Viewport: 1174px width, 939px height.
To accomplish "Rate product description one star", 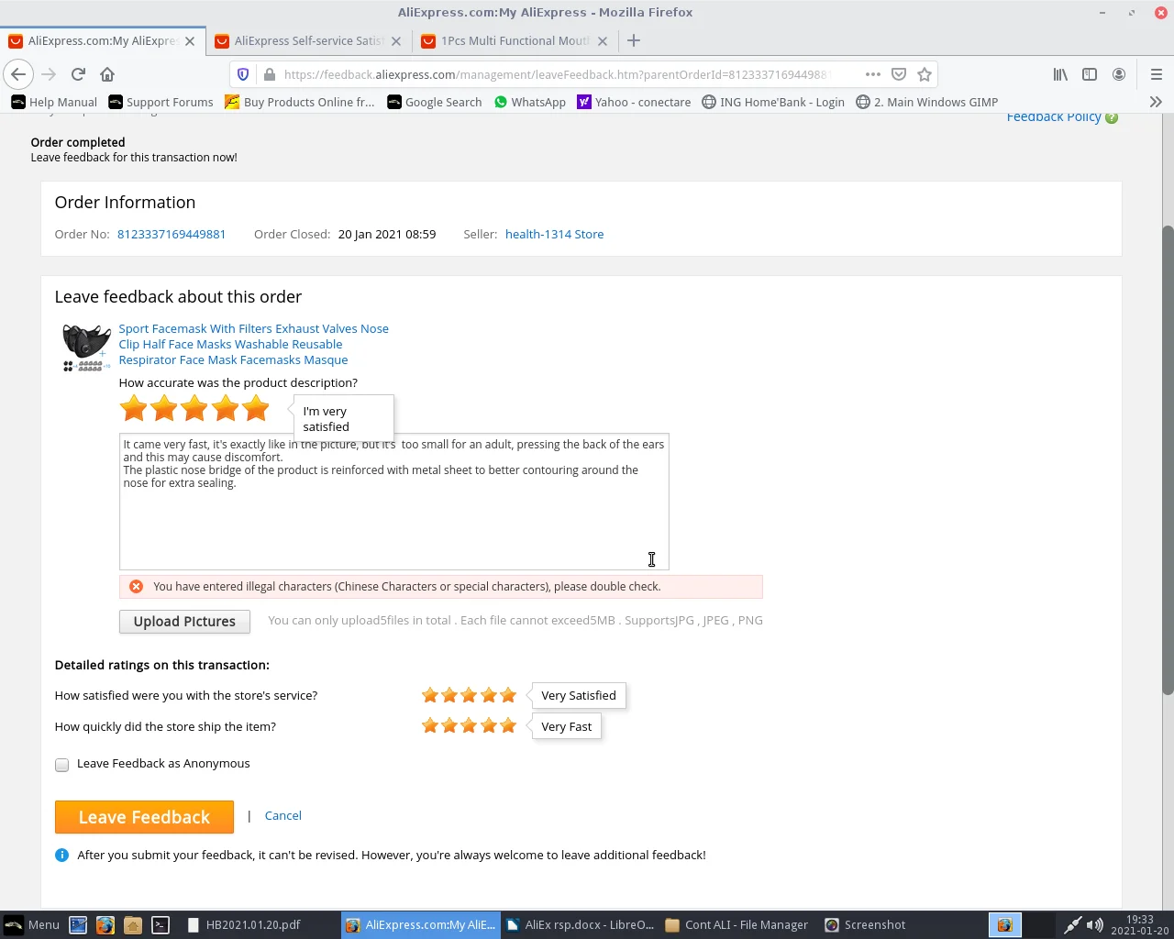I will coord(134,408).
